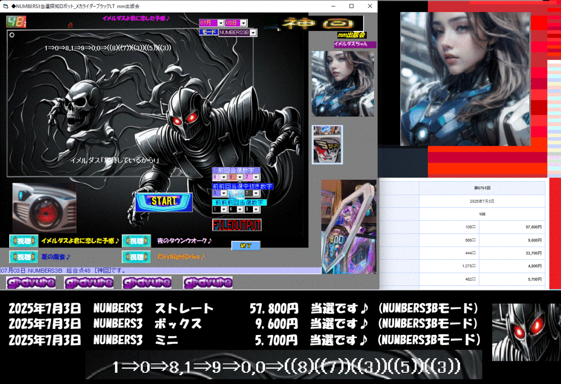Click the small portrait under イメルダスちゃん
Viewport: 561px width, 384px height.
click(x=343, y=83)
